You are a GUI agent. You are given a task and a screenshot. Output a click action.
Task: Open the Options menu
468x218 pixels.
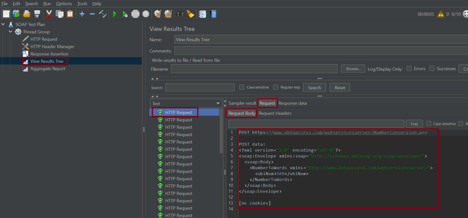pos(64,4)
